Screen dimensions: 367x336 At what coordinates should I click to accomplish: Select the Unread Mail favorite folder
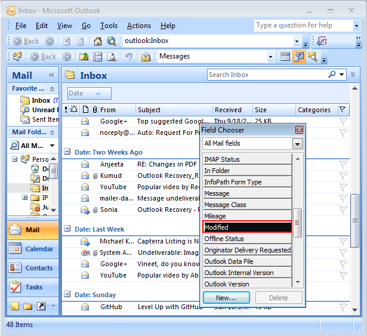[x=39, y=110]
